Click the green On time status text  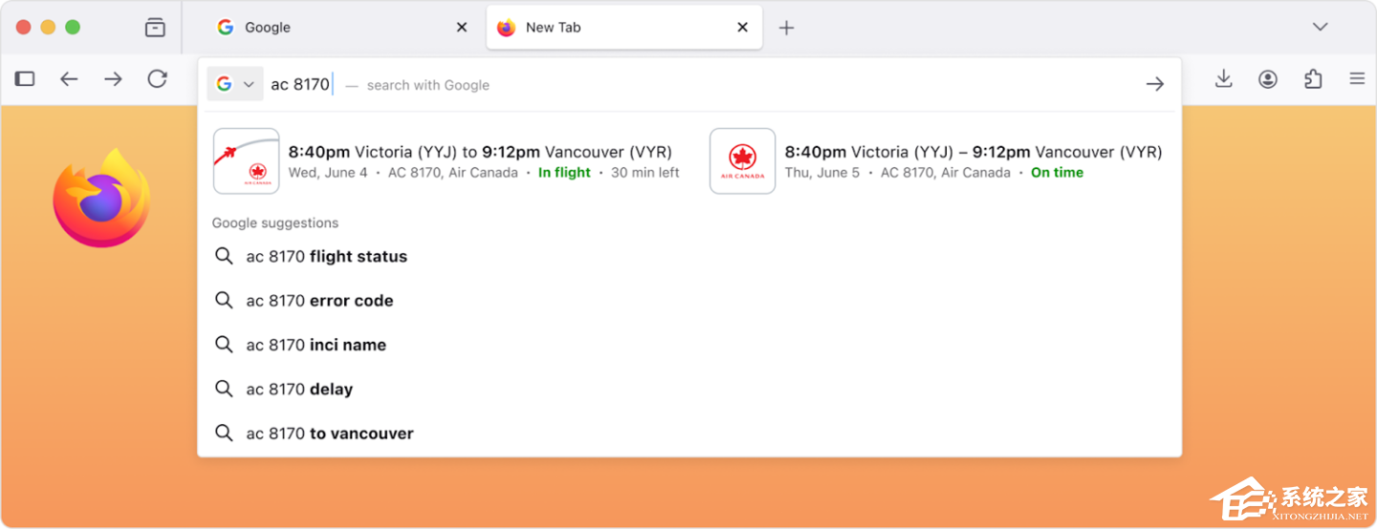point(1057,173)
